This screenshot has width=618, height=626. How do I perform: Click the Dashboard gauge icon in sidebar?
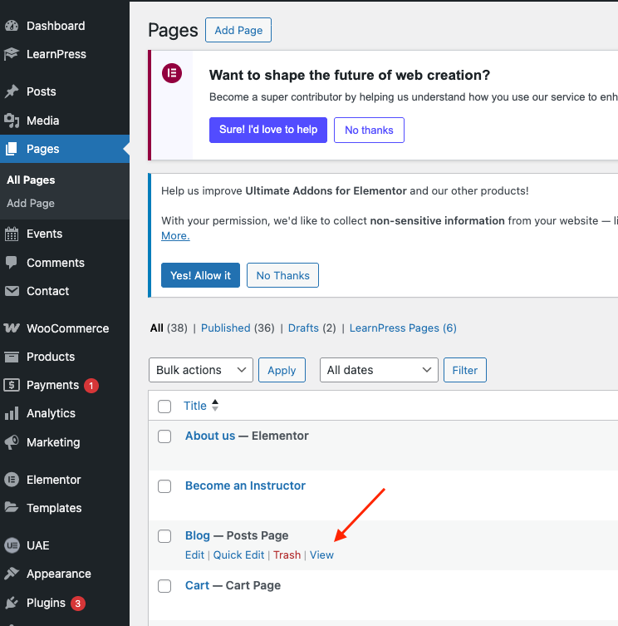(x=12, y=26)
